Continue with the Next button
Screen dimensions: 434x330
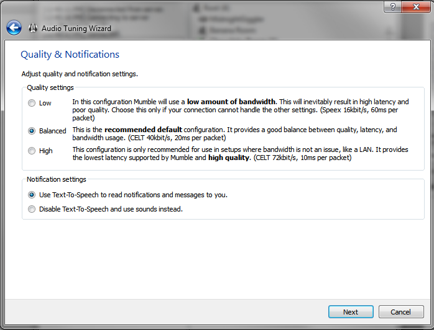[351, 312]
